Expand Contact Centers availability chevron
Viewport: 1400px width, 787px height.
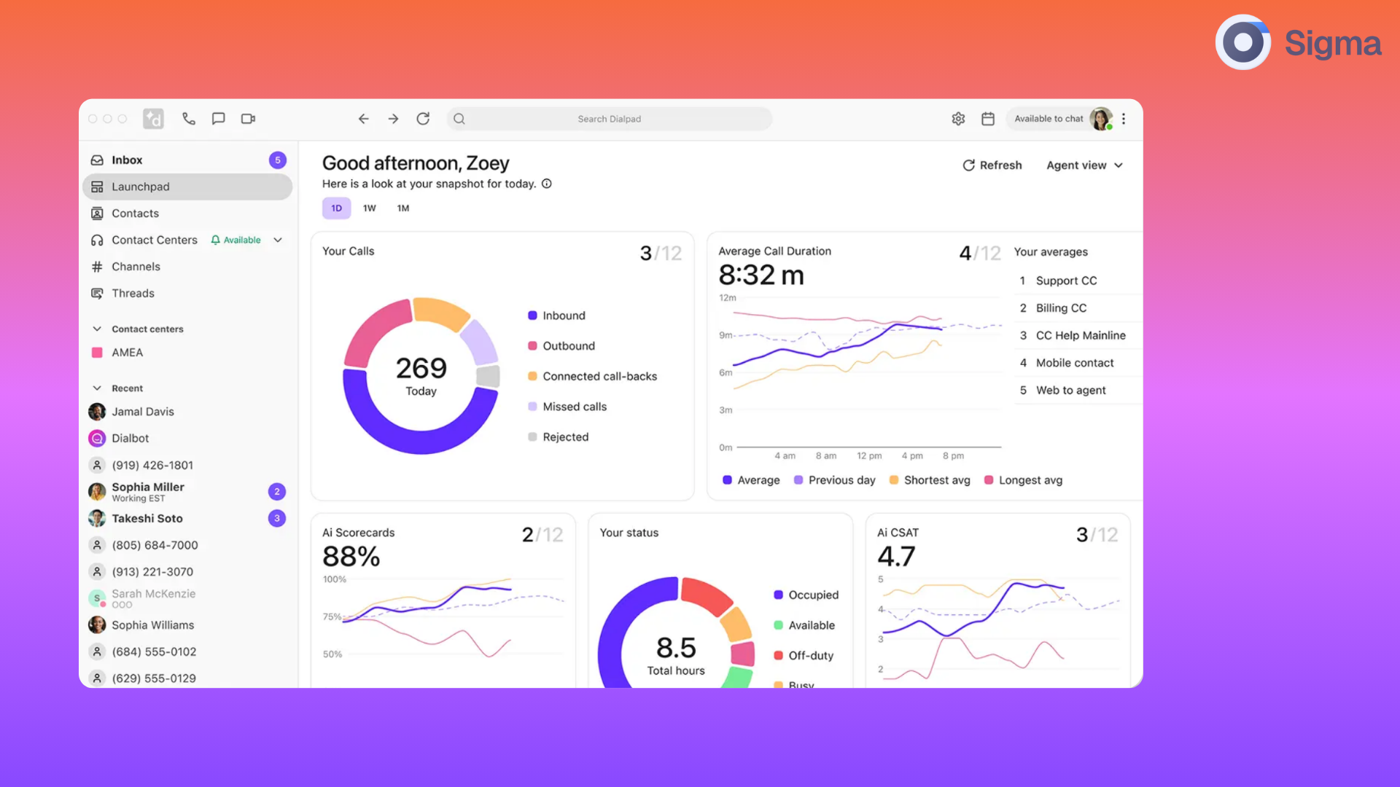click(278, 240)
